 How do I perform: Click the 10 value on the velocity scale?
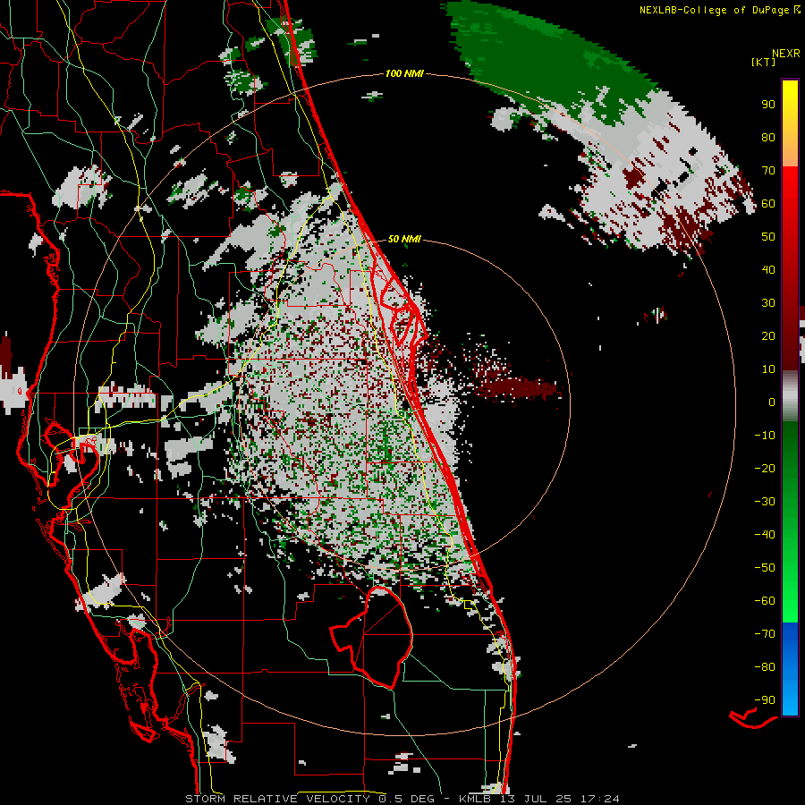pos(768,369)
